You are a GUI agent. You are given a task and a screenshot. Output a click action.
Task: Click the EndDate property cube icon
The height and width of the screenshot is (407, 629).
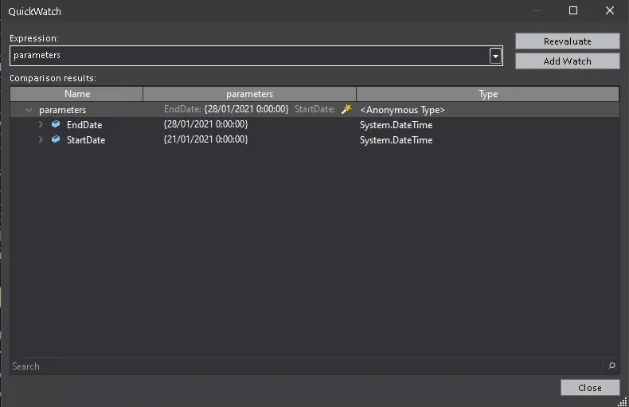pos(56,125)
